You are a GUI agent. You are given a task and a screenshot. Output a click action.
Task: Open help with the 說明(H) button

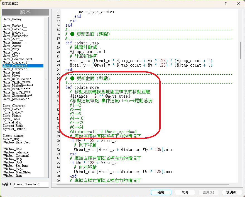(232, 192)
